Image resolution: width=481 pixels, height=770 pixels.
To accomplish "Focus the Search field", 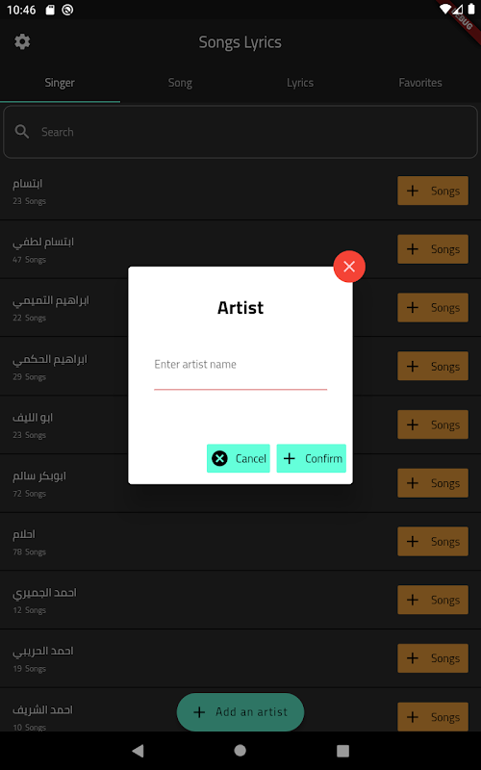I will pyautogui.click(x=240, y=132).
